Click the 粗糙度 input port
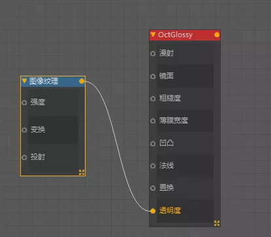271x237 pixels. [153, 99]
